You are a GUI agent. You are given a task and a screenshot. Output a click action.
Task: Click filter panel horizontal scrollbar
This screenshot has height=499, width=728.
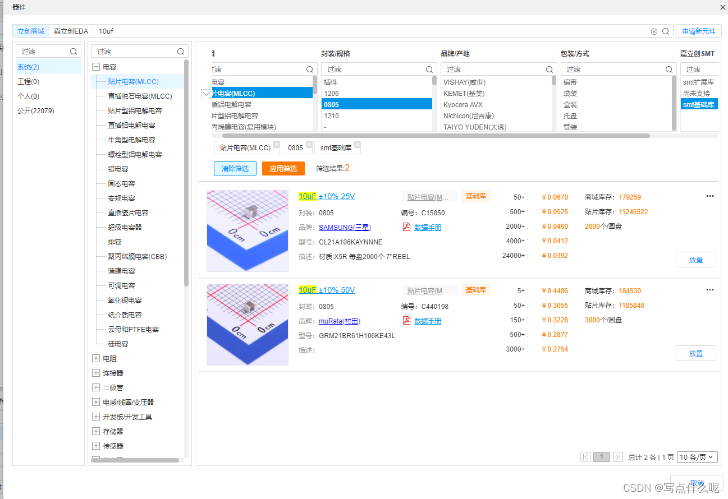coord(436,136)
